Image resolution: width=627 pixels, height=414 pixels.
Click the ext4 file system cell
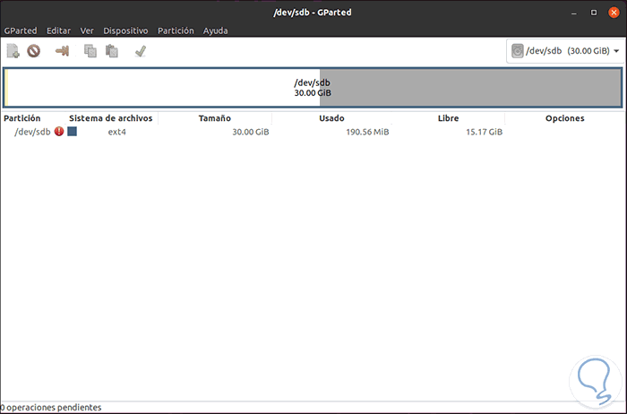(x=117, y=132)
